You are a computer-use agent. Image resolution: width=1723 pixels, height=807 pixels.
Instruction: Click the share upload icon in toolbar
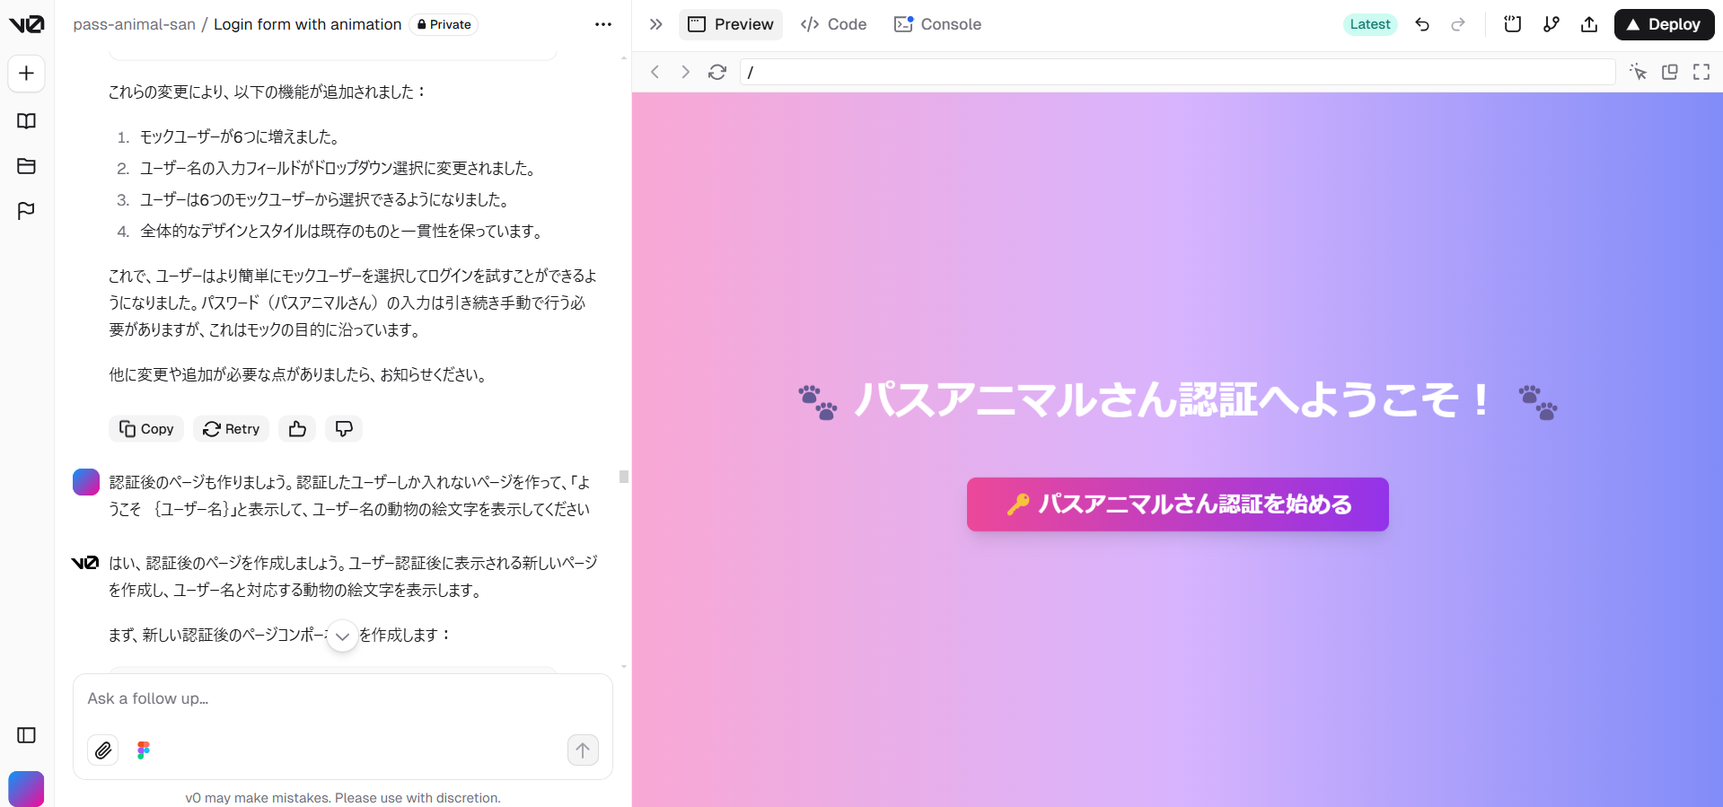point(1589,24)
